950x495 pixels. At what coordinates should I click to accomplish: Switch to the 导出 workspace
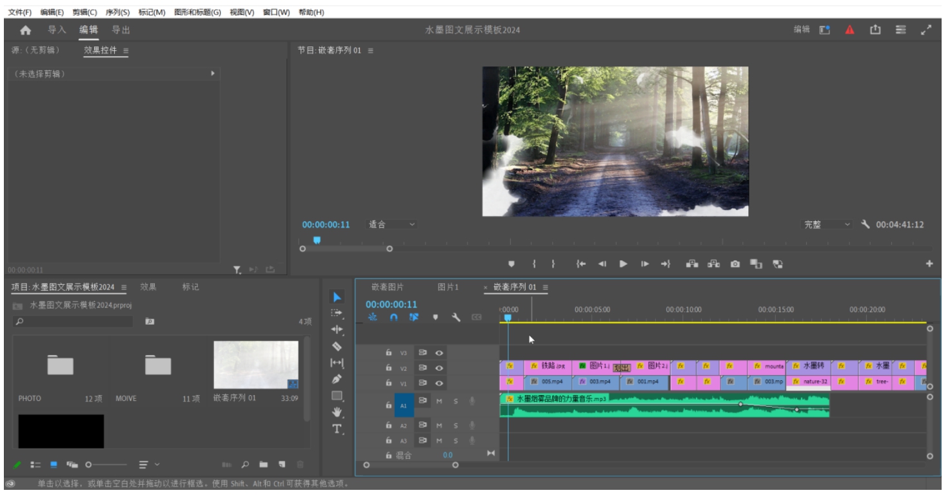coord(121,30)
